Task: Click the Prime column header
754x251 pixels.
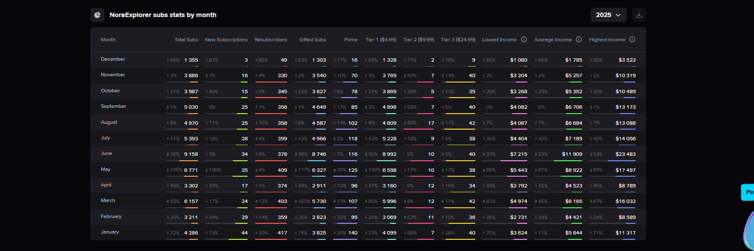Action: click(351, 40)
